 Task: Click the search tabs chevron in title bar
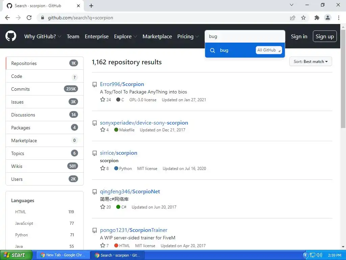[x=292, y=5]
